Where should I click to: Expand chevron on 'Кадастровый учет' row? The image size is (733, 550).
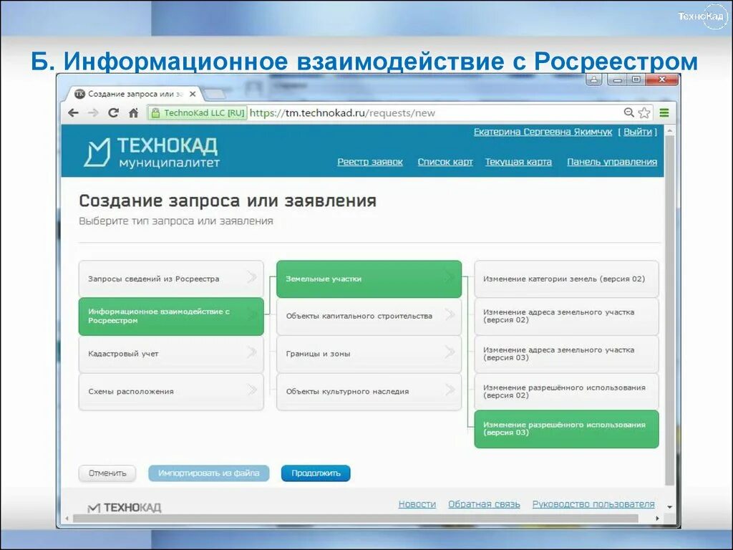(x=252, y=352)
